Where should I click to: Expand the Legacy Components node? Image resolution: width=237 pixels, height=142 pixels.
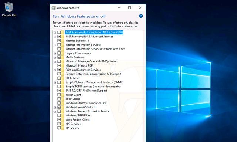coord(55,53)
